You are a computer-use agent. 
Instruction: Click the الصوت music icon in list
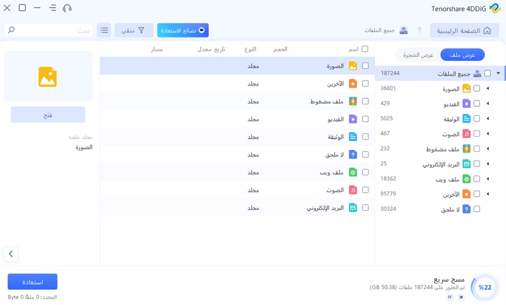[353, 190]
